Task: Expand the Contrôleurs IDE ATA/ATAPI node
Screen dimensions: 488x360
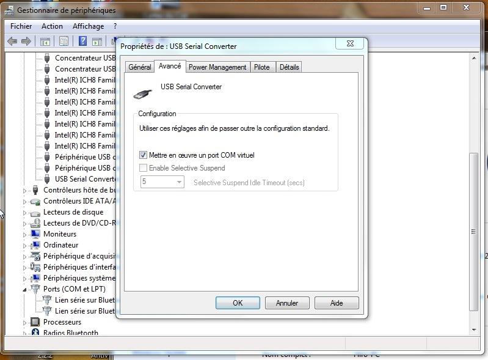Action: [25, 202]
